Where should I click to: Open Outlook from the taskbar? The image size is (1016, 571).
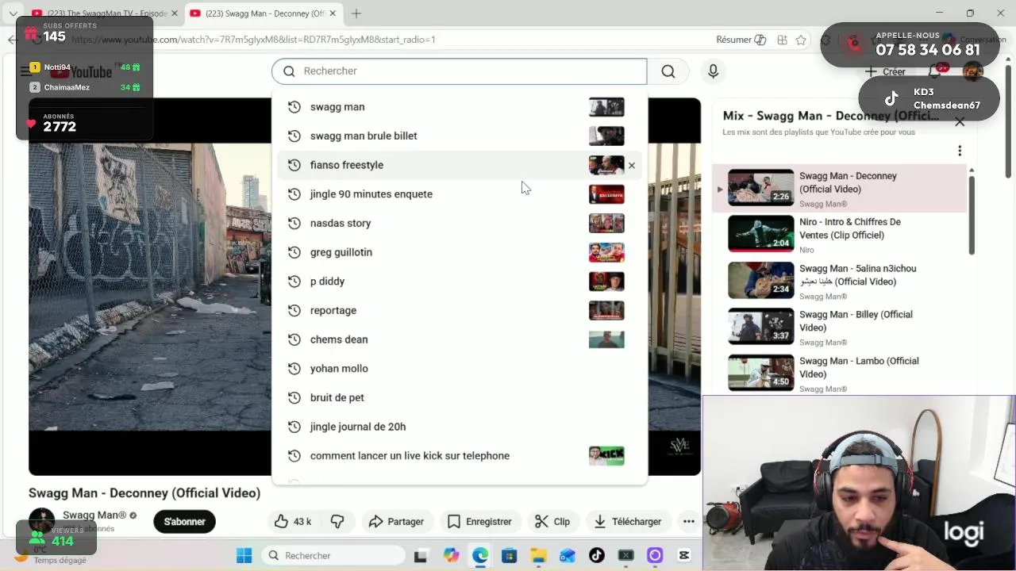point(567,555)
